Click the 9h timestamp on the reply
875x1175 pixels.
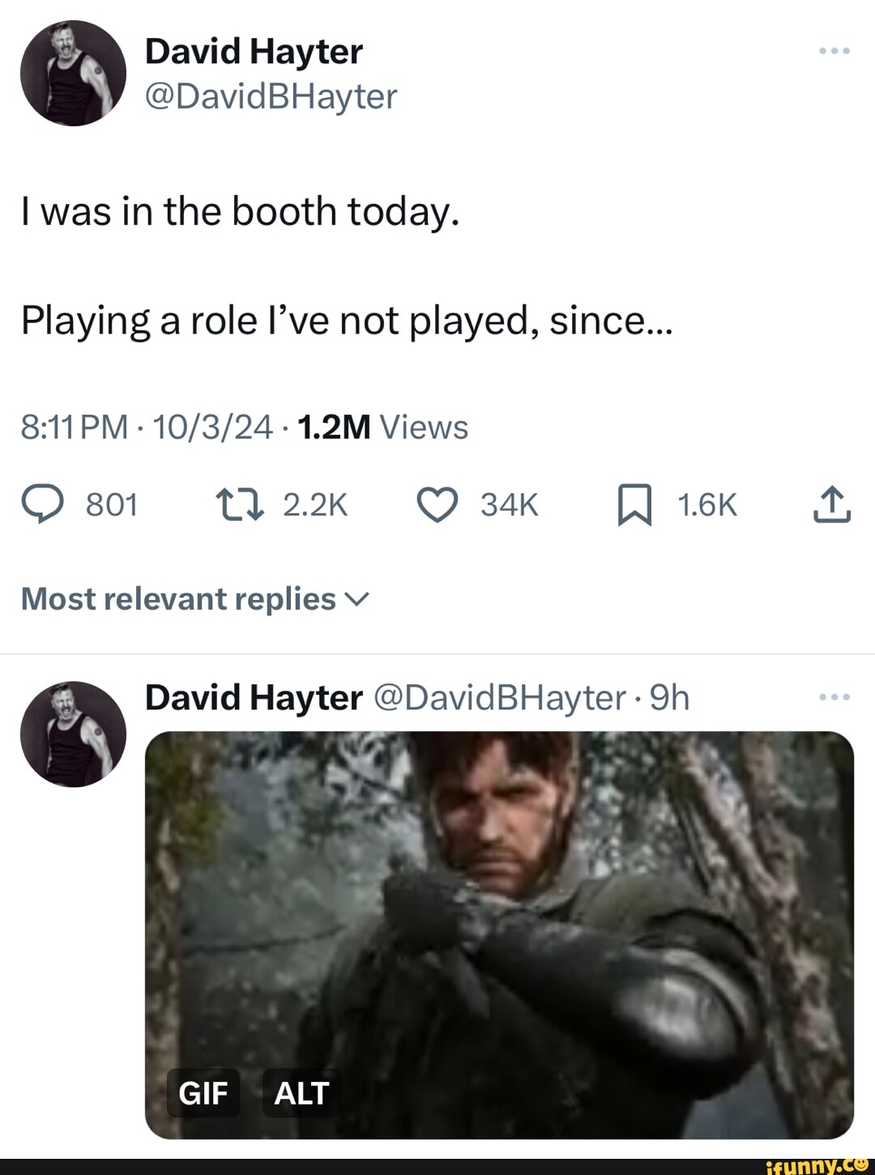click(x=668, y=697)
